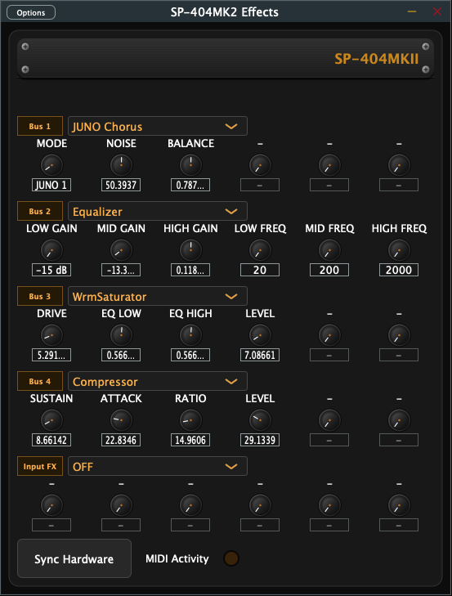Click the NOISE value field 50.3937
The image size is (452, 596).
(121, 185)
